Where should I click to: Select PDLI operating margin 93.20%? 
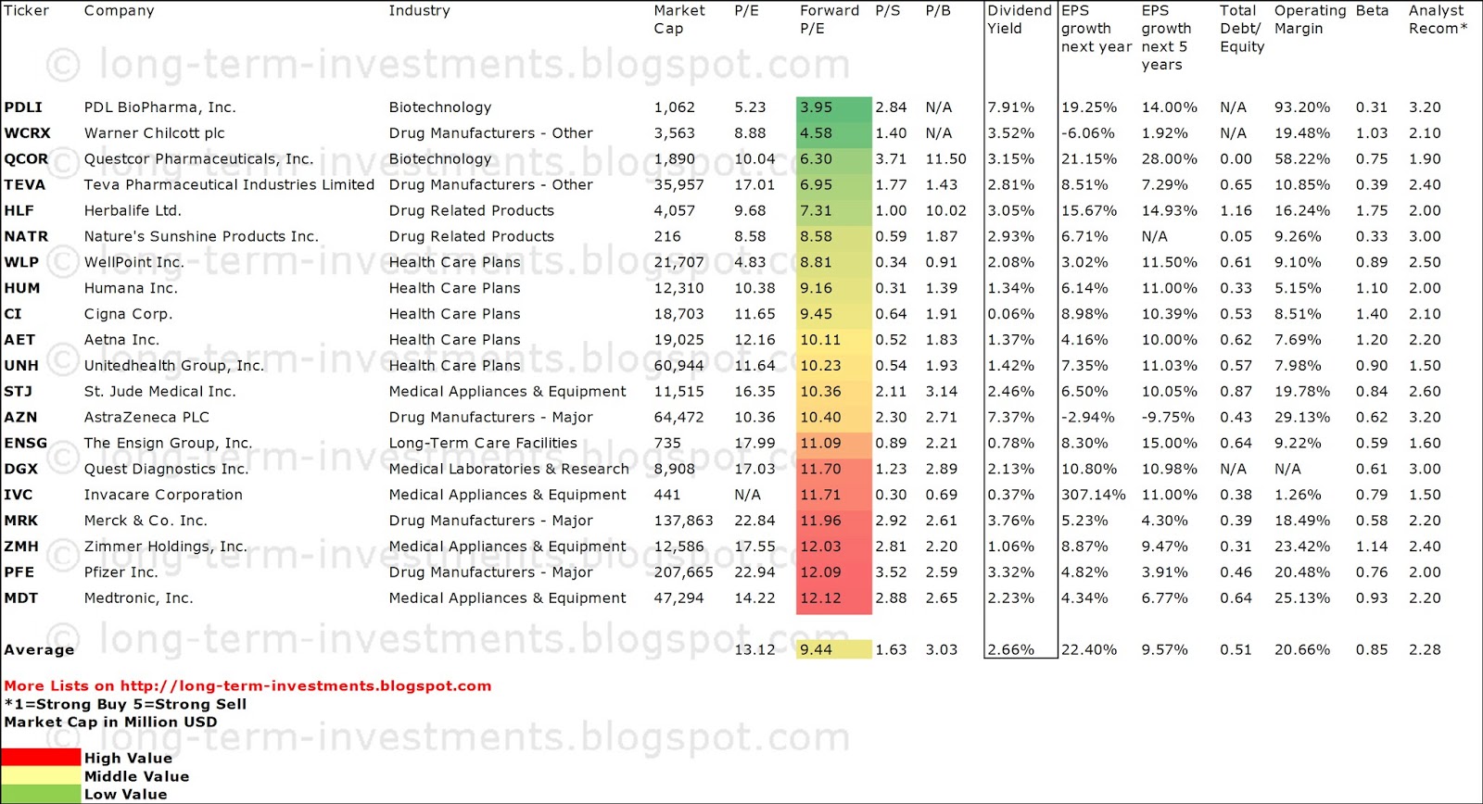pos(1302,107)
